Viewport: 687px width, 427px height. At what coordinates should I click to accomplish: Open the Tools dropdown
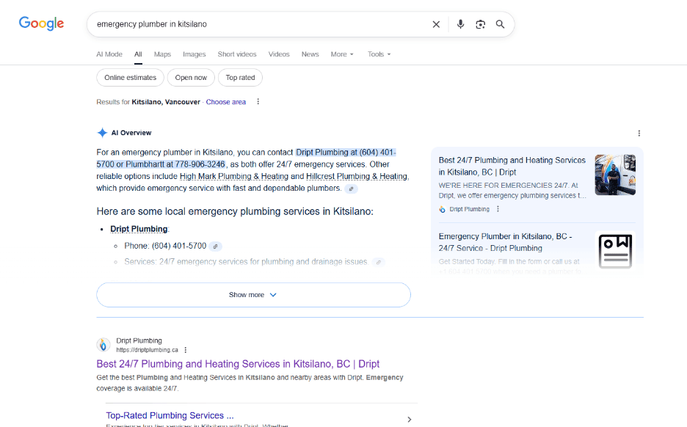pos(378,54)
